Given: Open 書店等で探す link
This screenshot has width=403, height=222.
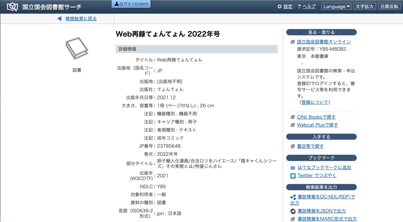Looking at the screenshot, I should point(310,146).
